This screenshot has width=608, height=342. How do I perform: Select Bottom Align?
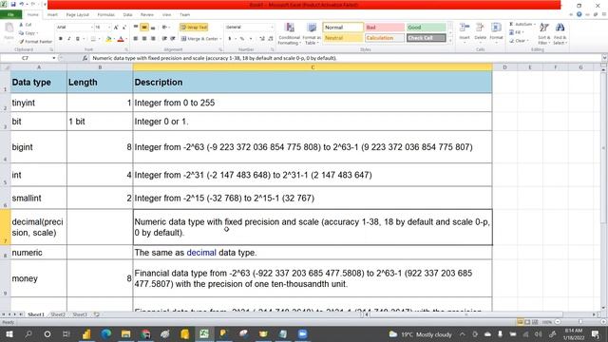153,28
